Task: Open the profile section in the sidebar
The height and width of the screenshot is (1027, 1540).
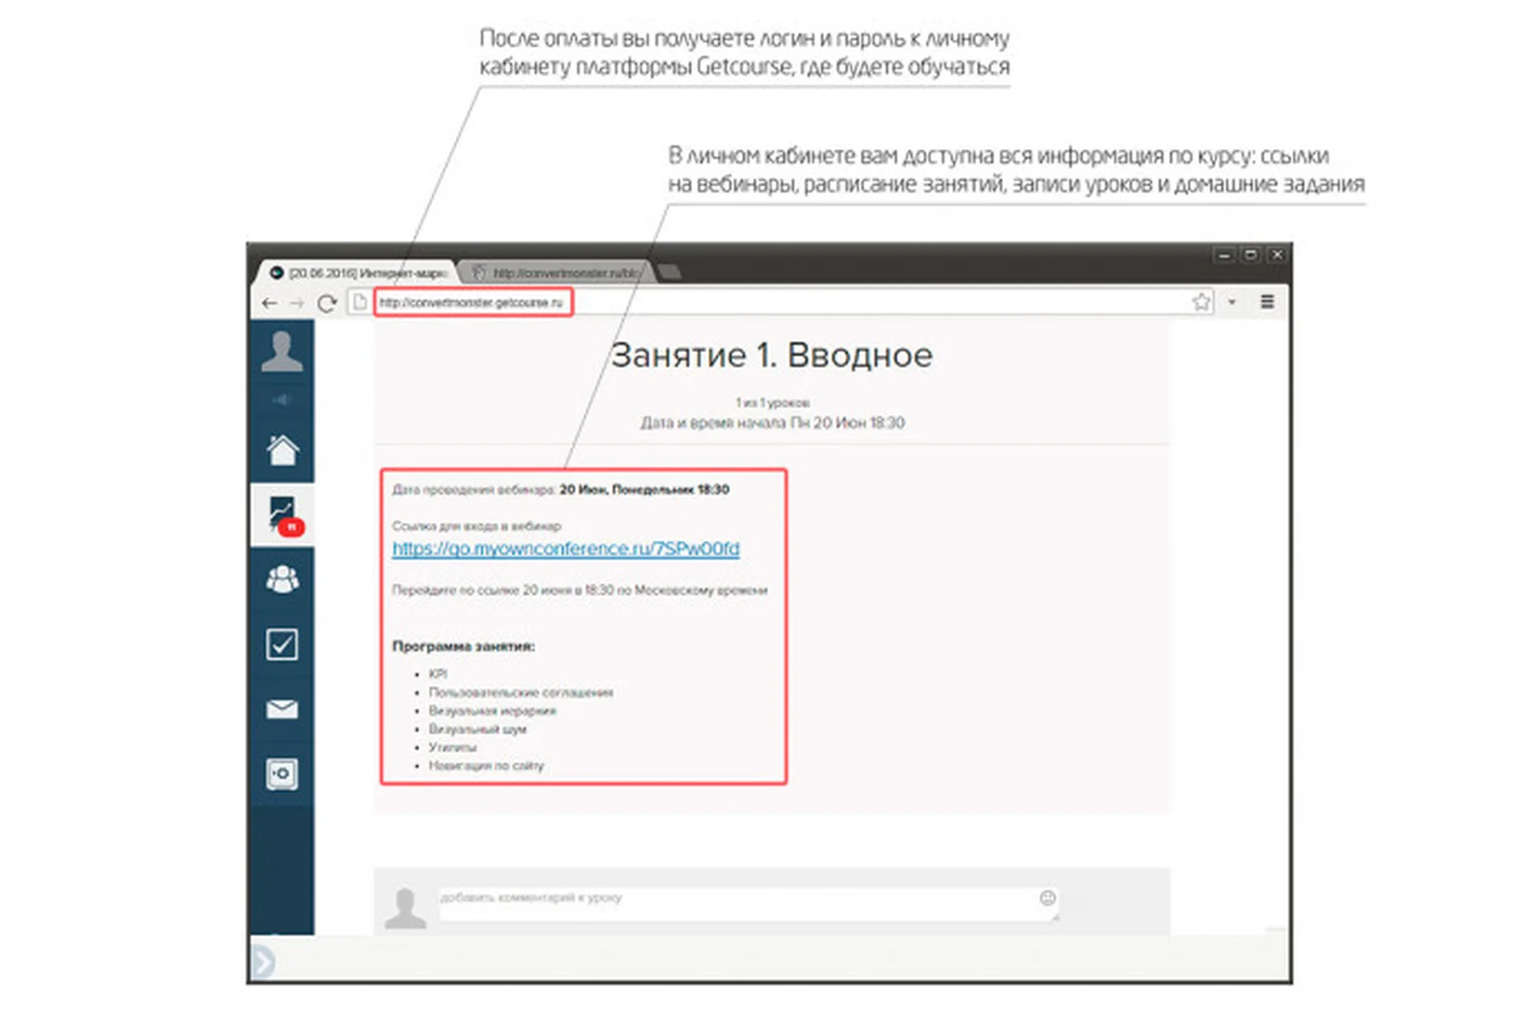Action: tap(282, 351)
